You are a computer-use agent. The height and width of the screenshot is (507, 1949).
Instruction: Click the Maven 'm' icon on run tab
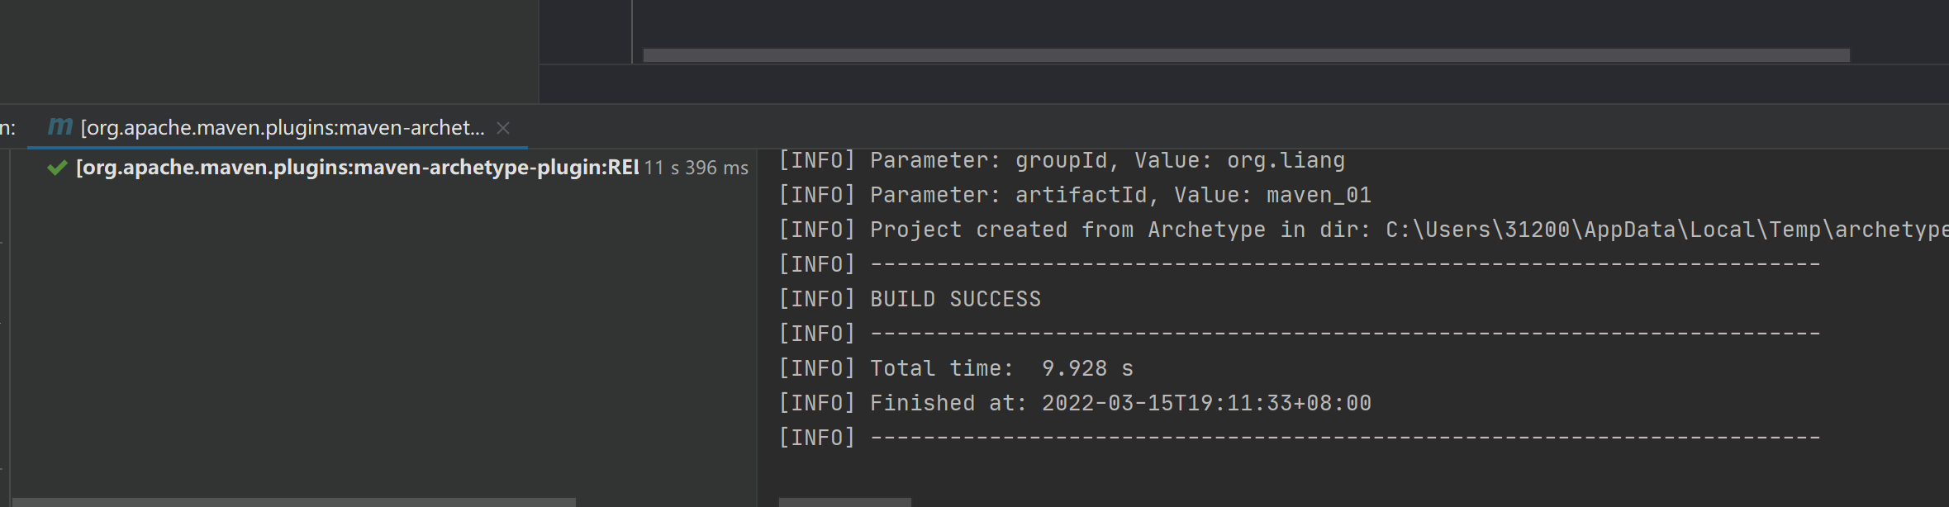(60, 127)
